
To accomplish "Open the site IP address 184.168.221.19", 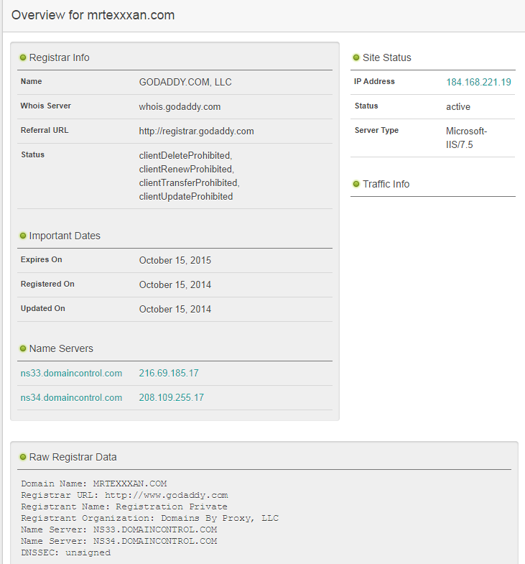I will [478, 82].
